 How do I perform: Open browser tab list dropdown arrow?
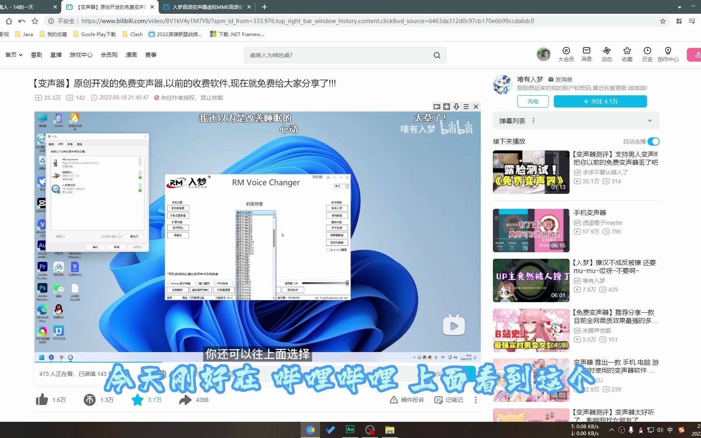679,7
